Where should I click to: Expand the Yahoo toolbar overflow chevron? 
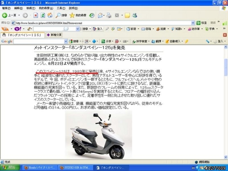[224, 28]
